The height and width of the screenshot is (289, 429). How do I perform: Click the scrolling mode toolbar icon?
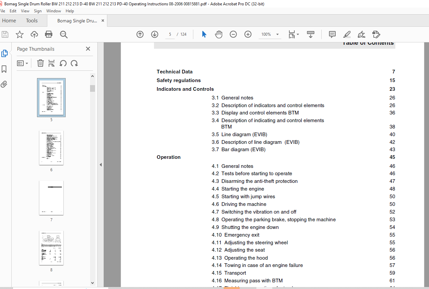(x=311, y=34)
